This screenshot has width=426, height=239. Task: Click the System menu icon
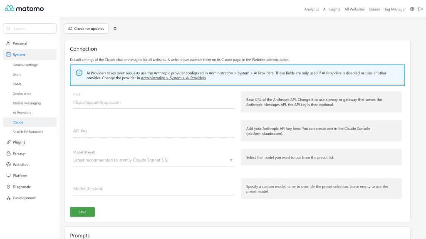[x=8, y=54]
